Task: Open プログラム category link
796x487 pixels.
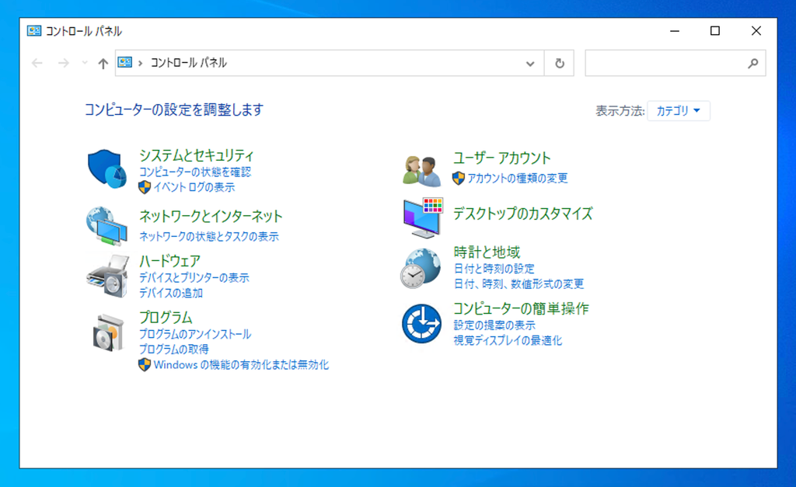Action: click(166, 318)
